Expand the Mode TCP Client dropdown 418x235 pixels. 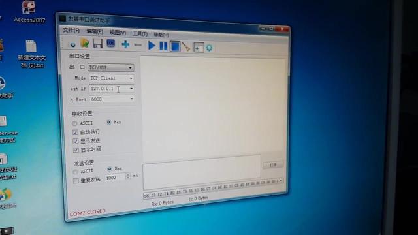[x=131, y=78]
